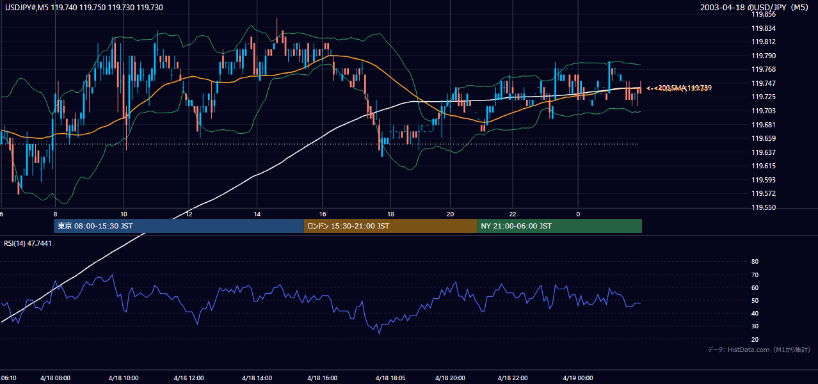Click price scale value 119.703
Screen dimensions: 818x384
pos(764,111)
